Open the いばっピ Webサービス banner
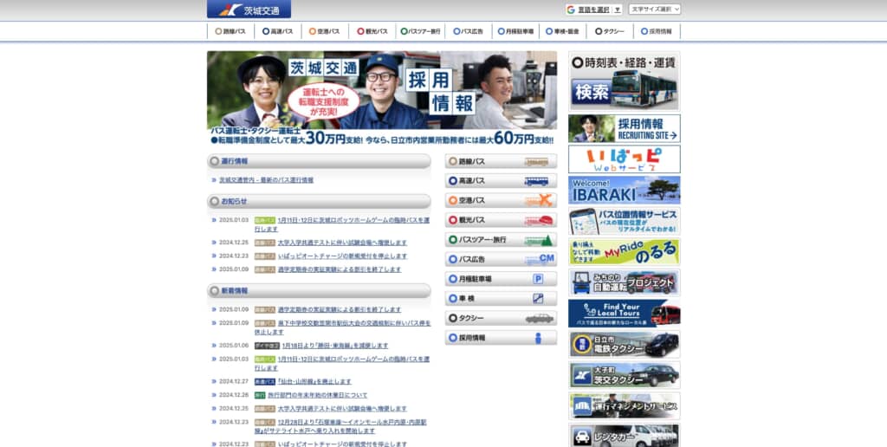887x447 pixels. pyautogui.click(x=625, y=159)
